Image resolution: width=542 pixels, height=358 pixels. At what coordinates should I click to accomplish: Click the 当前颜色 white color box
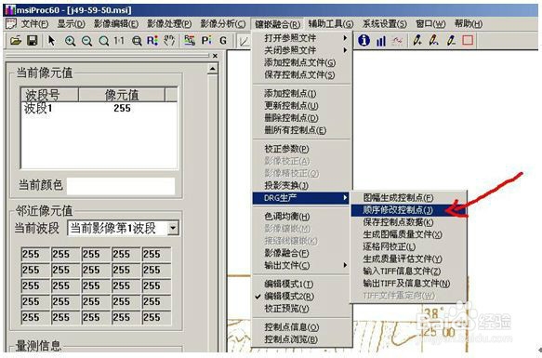click(x=121, y=186)
